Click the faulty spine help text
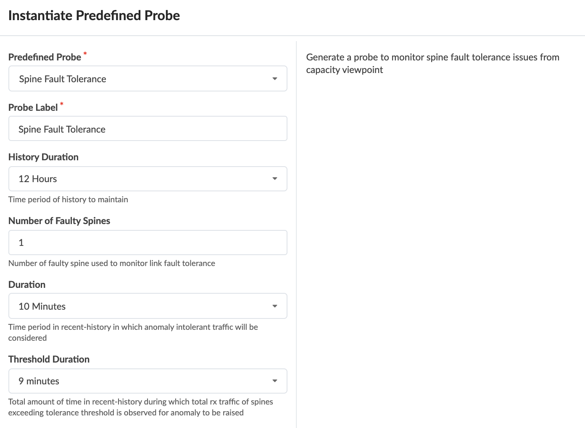This screenshot has height=428, width=585. (x=112, y=263)
